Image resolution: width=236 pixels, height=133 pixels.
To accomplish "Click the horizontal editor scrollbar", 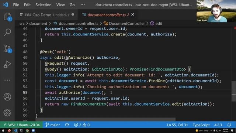I will pyautogui.click(x=105, y=119).
